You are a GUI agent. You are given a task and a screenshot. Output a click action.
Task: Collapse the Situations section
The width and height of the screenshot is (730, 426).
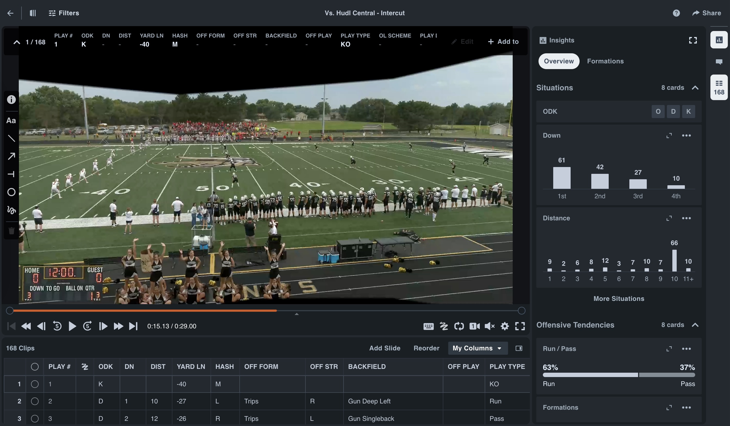click(x=695, y=88)
